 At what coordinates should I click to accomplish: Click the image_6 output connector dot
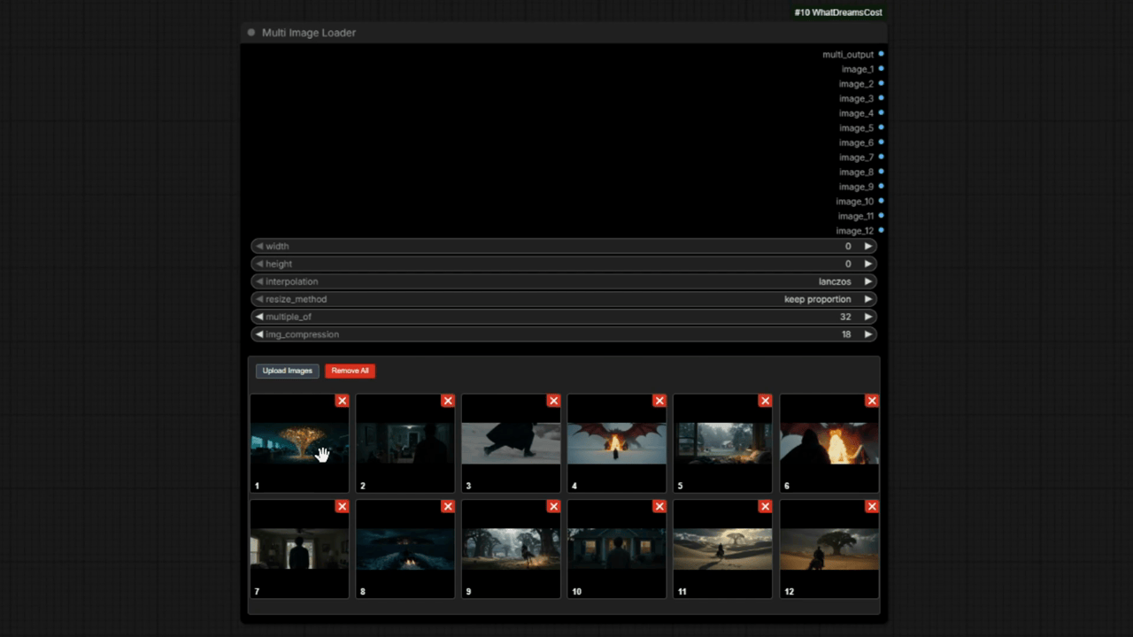click(881, 142)
